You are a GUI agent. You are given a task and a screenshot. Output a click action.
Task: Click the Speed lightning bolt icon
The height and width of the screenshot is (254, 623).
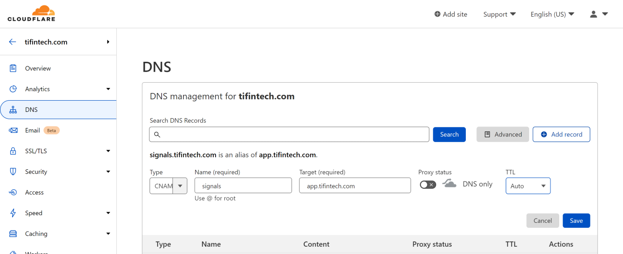tap(14, 213)
